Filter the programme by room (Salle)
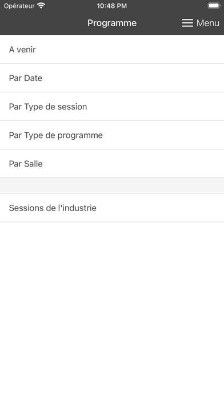Image resolution: width=224 pixels, height=397 pixels. (x=112, y=164)
